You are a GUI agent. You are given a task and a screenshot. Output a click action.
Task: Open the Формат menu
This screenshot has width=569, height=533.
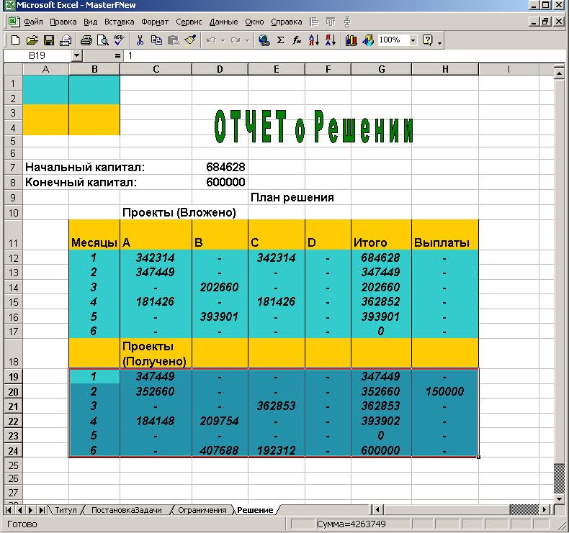point(156,22)
